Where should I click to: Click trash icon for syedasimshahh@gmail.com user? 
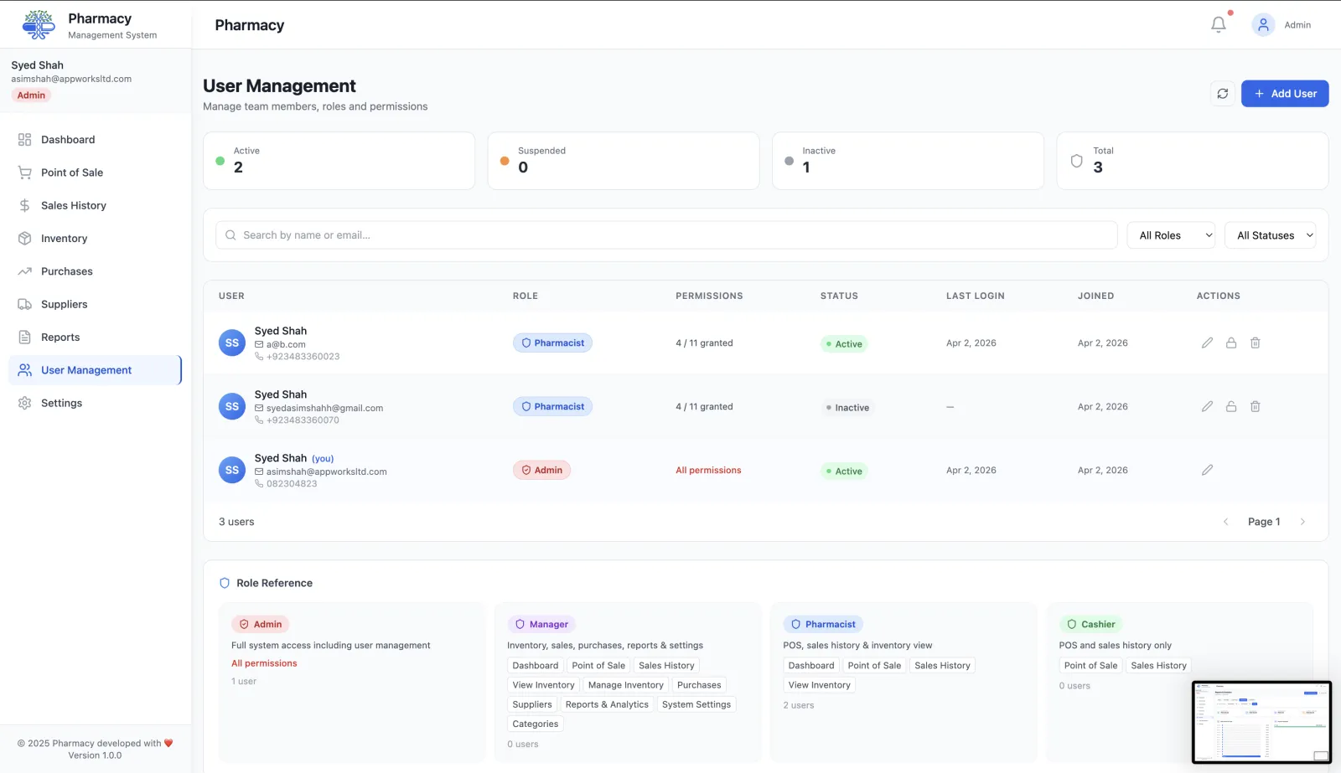(x=1256, y=406)
